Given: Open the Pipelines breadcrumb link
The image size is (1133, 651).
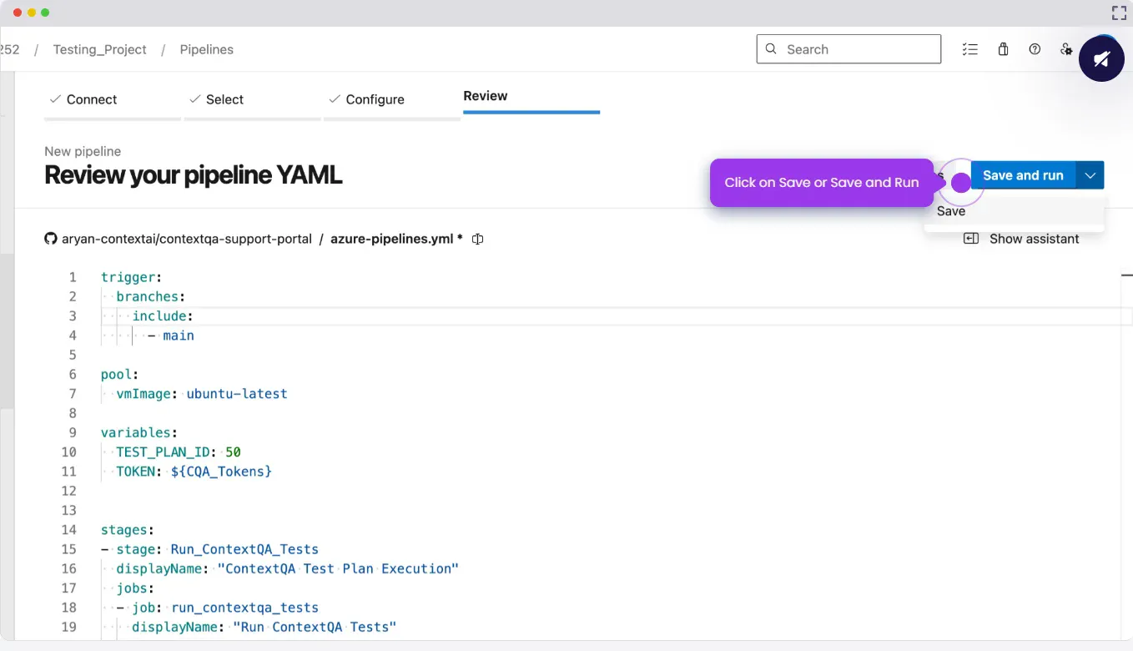Looking at the screenshot, I should click(x=206, y=49).
